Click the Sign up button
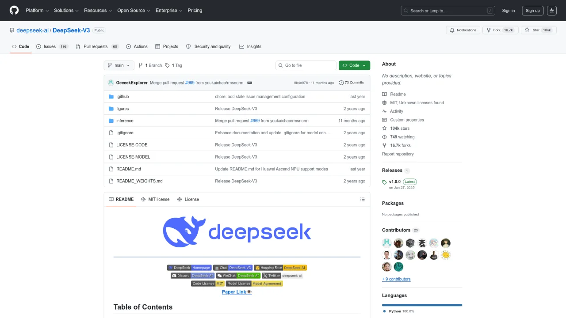This screenshot has width=566, height=318. pos(533,11)
